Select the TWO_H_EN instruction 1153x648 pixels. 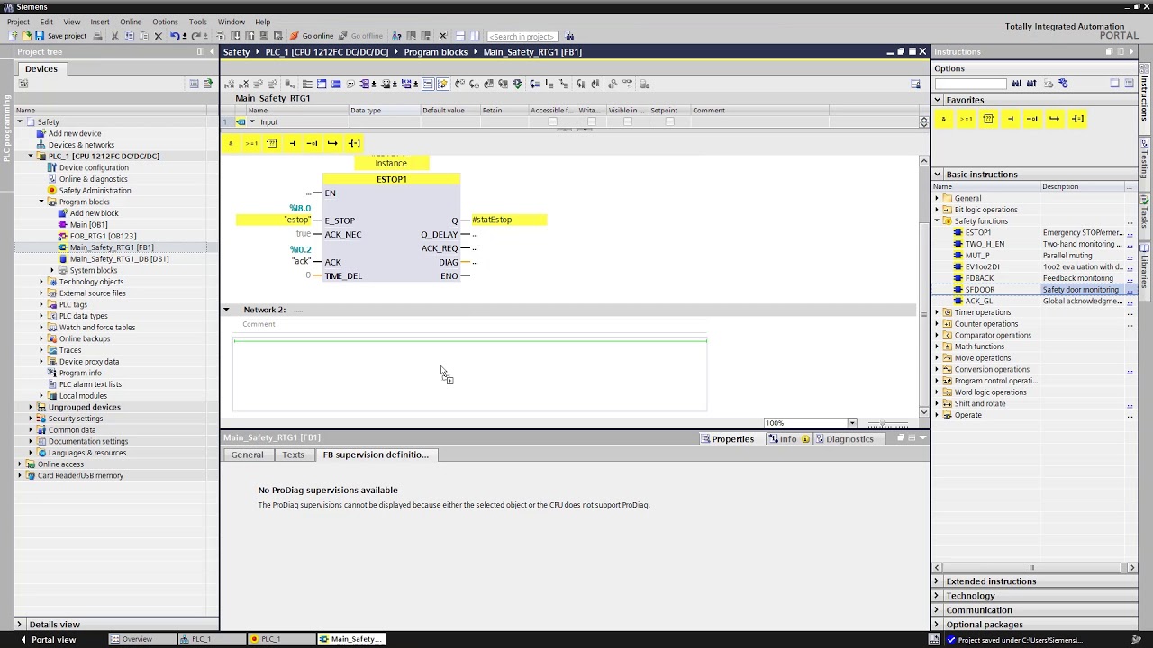tap(985, 244)
